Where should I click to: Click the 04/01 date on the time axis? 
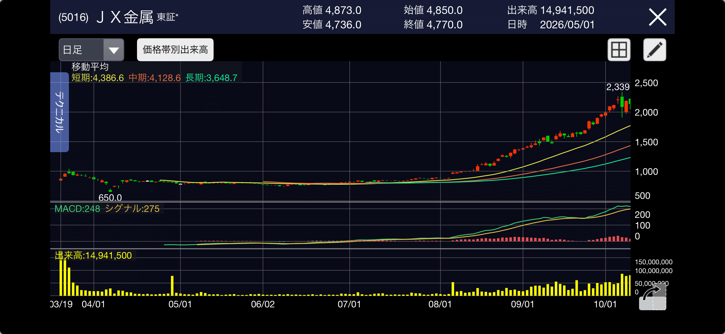(x=94, y=304)
